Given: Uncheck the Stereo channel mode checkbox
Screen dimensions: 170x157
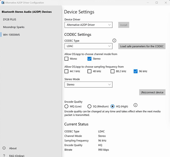Looking at the screenshot, I should point(90,59).
